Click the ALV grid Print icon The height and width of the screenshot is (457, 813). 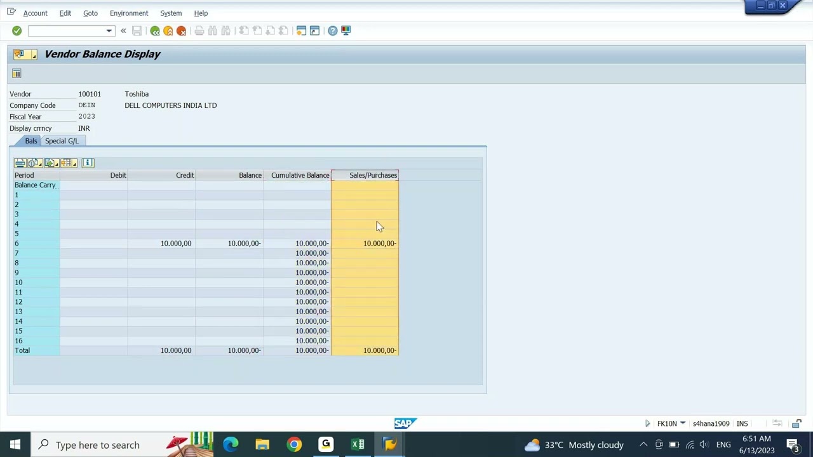coord(20,163)
